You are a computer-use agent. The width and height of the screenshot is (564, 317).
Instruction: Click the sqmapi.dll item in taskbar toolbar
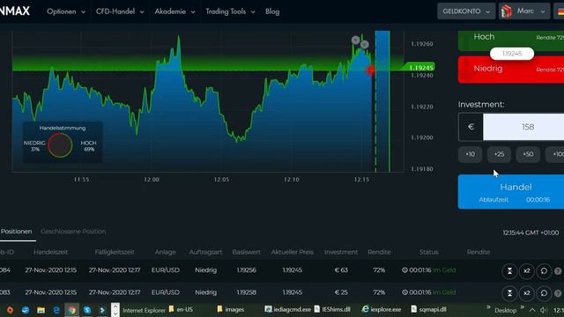point(429,309)
